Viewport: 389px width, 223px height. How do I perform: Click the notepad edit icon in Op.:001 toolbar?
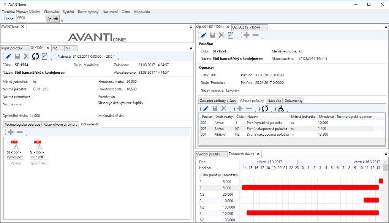click(x=231, y=35)
